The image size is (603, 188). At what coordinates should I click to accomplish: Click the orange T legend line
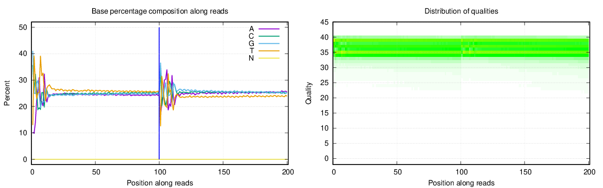269,51
